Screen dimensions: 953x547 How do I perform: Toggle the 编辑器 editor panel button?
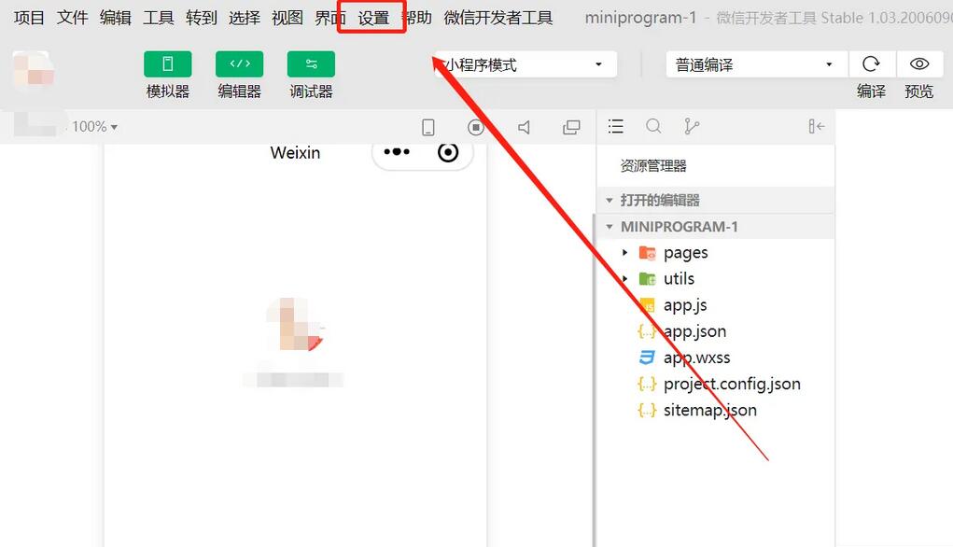click(x=240, y=63)
